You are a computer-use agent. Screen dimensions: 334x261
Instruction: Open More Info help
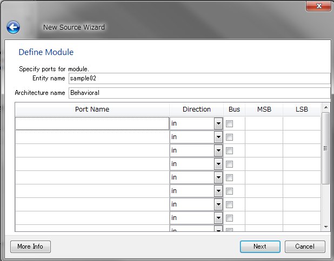coord(30,246)
